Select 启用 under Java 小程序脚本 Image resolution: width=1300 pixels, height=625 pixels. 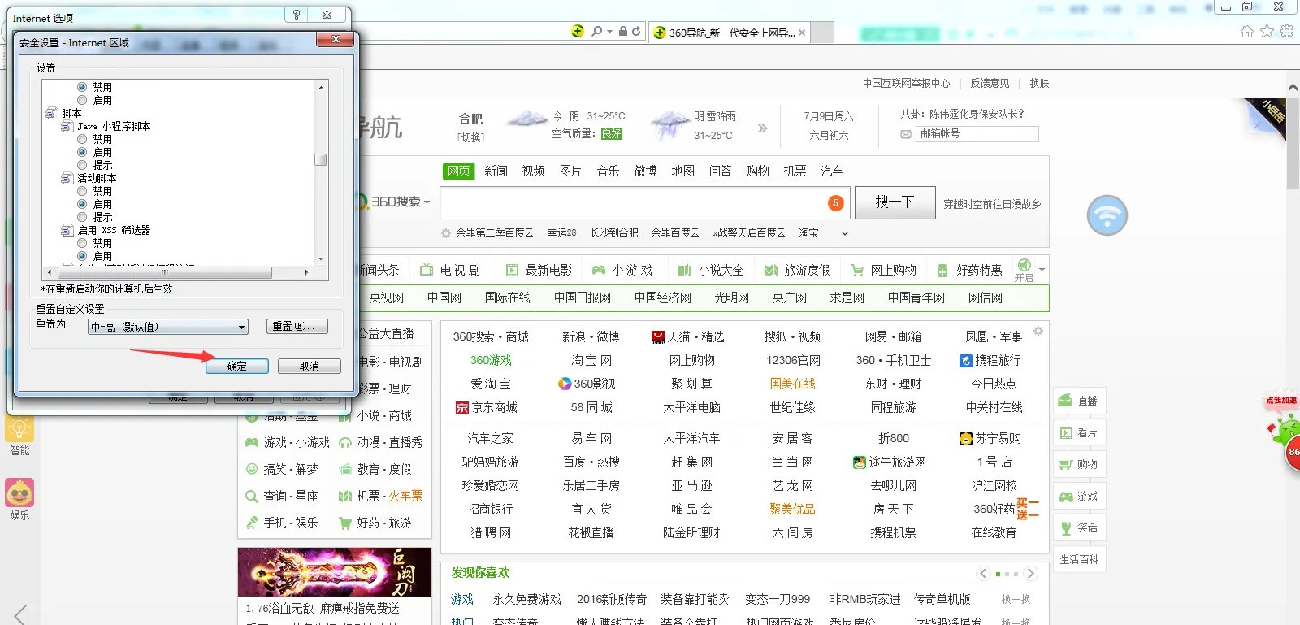(82, 152)
